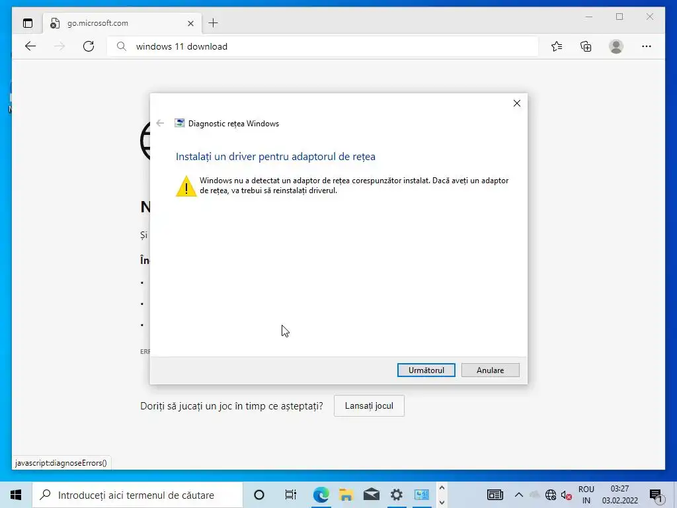The image size is (677, 508).
Task: Open the Edge Collections icon
Action: tap(586, 46)
